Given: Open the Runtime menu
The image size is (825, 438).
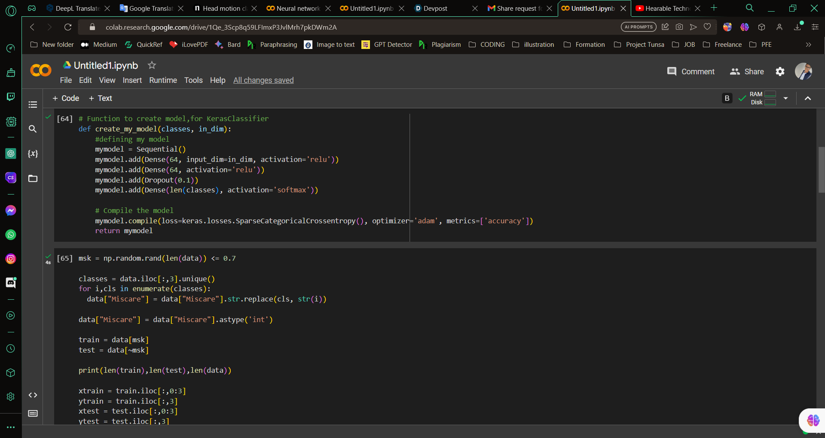Looking at the screenshot, I should click(x=163, y=80).
